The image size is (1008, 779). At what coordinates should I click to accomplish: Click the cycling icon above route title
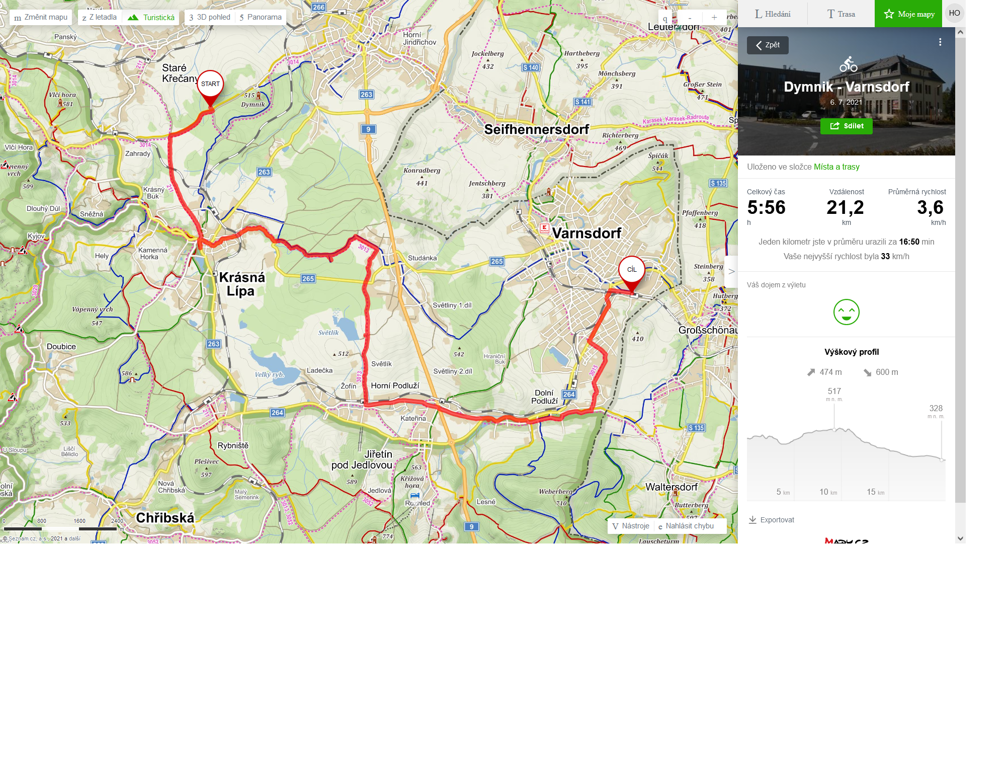pyautogui.click(x=848, y=64)
